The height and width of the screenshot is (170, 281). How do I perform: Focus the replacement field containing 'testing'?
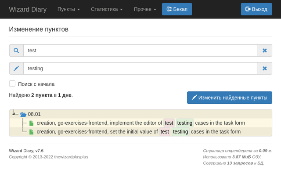[x=140, y=69]
